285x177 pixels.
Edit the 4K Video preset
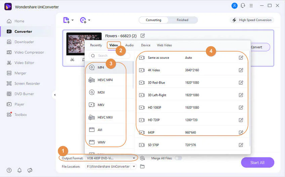pyautogui.click(x=241, y=70)
